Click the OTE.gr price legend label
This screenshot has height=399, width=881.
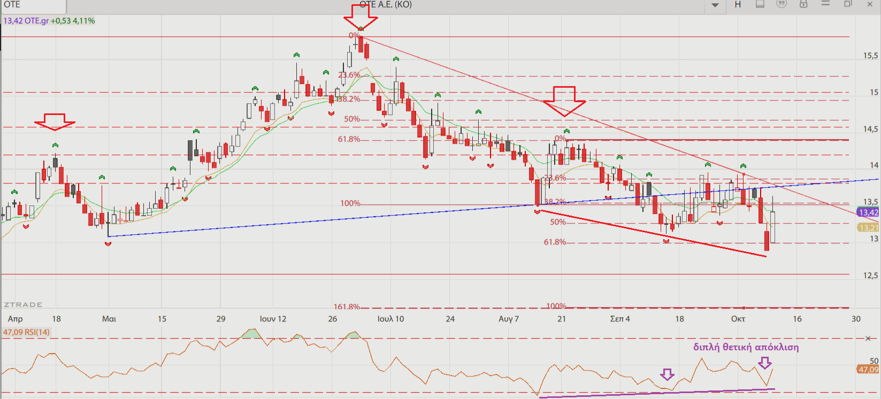pos(49,21)
